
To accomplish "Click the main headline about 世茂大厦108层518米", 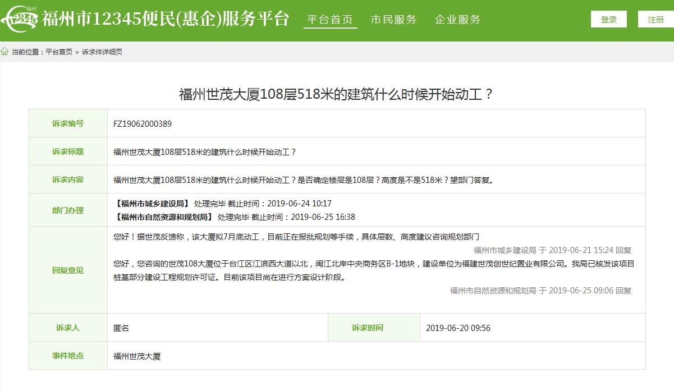I will coord(337,94).
